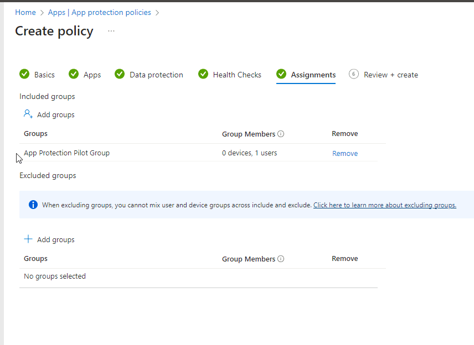Click the checkmark on Health Checks step

(x=203, y=74)
